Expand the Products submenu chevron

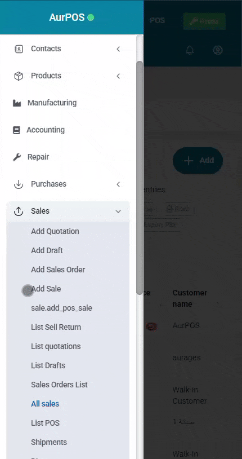[x=118, y=76]
